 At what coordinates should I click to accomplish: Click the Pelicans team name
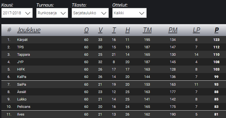point(24,107)
